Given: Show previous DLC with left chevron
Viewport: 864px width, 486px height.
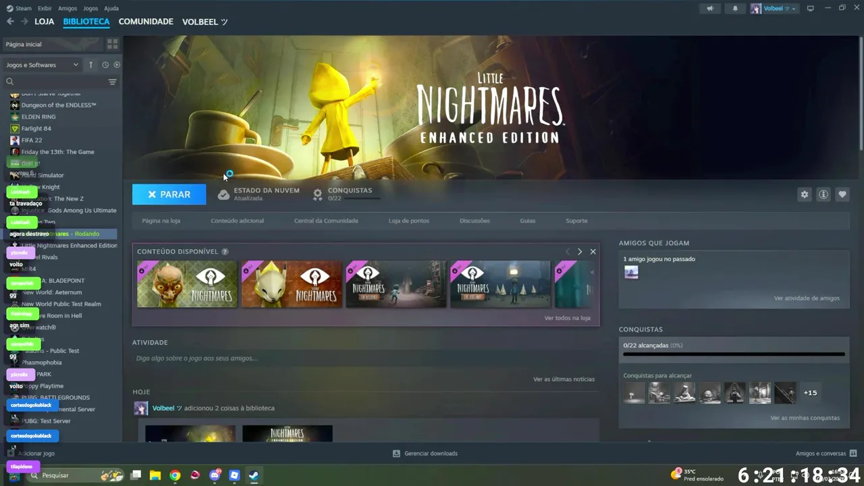Looking at the screenshot, I should (x=568, y=252).
